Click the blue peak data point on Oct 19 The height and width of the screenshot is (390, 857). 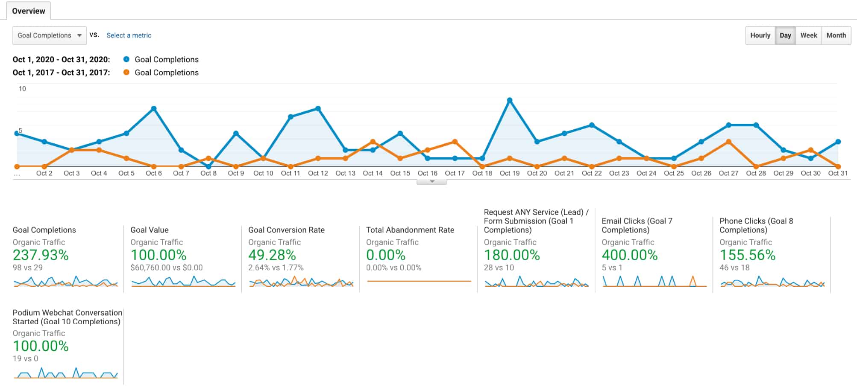[x=510, y=100]
